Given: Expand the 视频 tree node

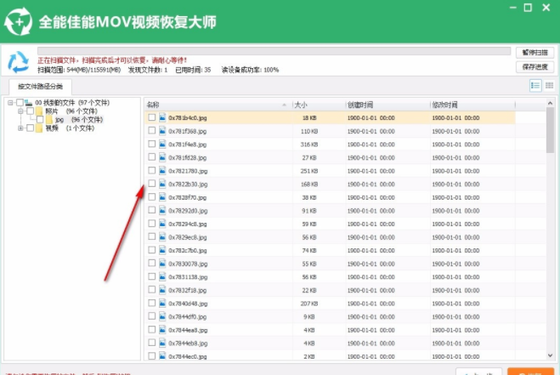Looking at the screenshot, I should pyautogui.click(x=20, y=129).
